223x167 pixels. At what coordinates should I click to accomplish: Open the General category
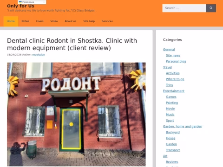169,50
